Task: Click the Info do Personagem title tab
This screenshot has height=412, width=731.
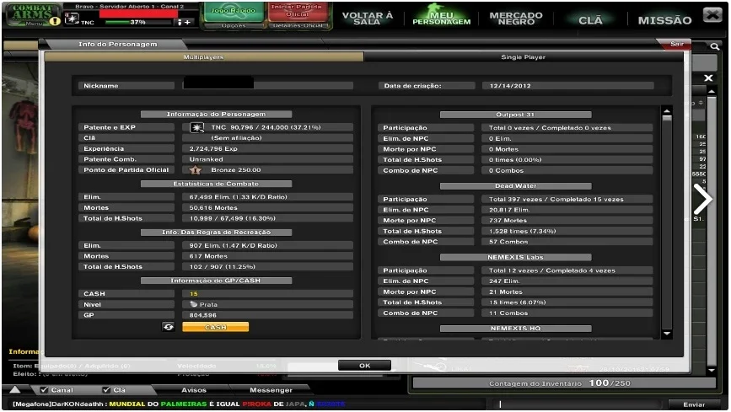Action: [117, 45]
